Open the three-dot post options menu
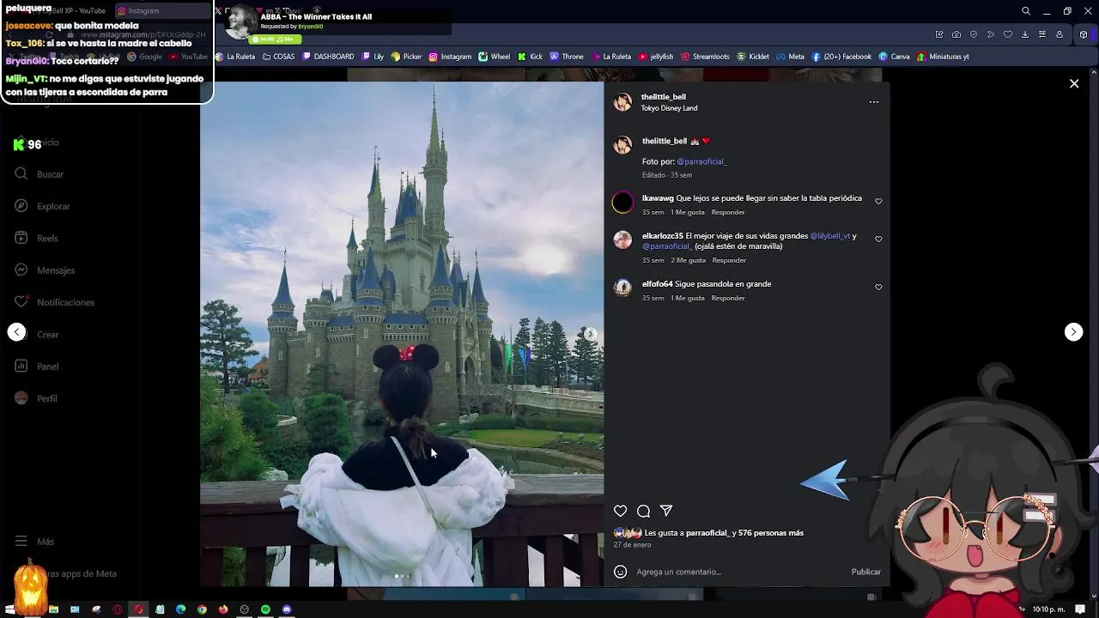Screen dimensions: 1099x618 tap(873, 102)
